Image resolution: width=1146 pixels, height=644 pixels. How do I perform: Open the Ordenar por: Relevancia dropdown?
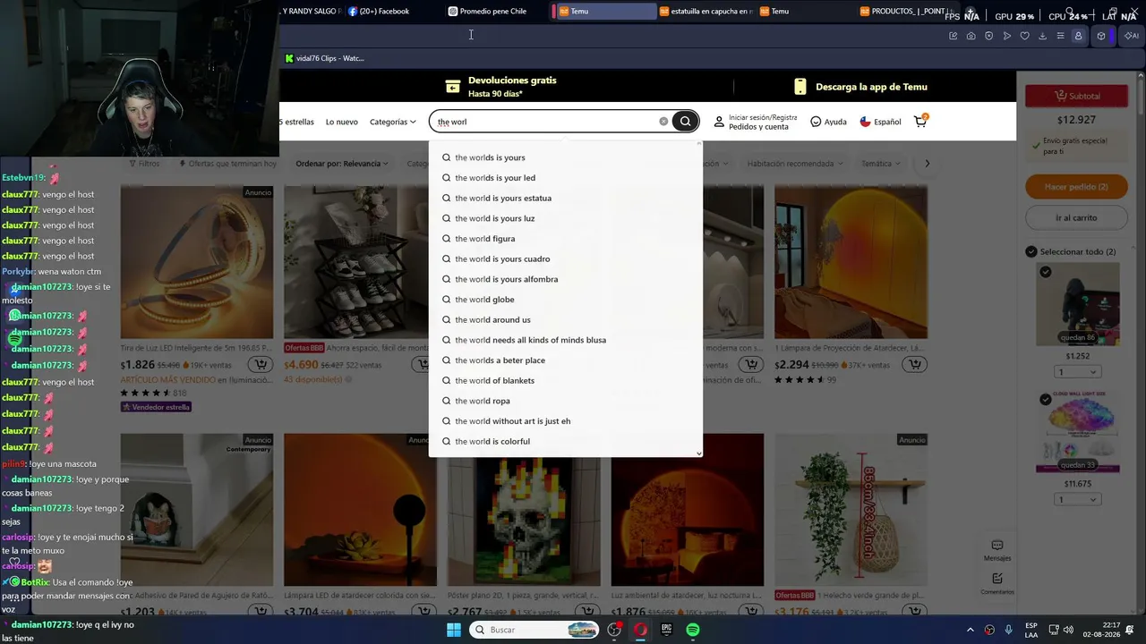[x=342, y=164]
